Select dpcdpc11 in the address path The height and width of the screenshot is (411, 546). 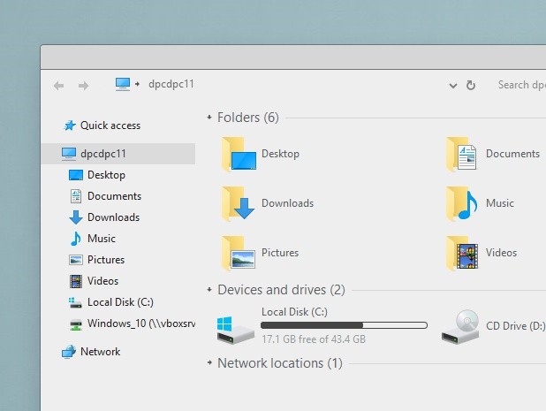pos(171,84)
